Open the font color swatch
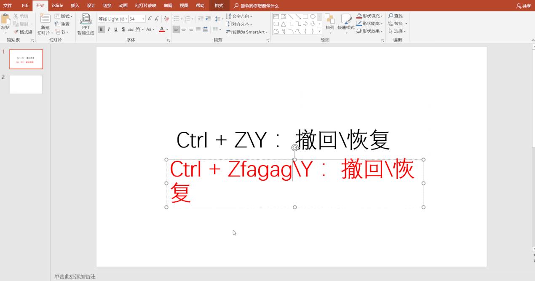 [x=162, y=29]
